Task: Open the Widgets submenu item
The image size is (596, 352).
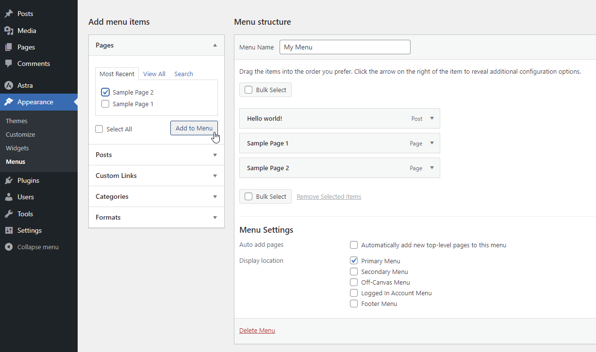Action: [x=17, y=148]
